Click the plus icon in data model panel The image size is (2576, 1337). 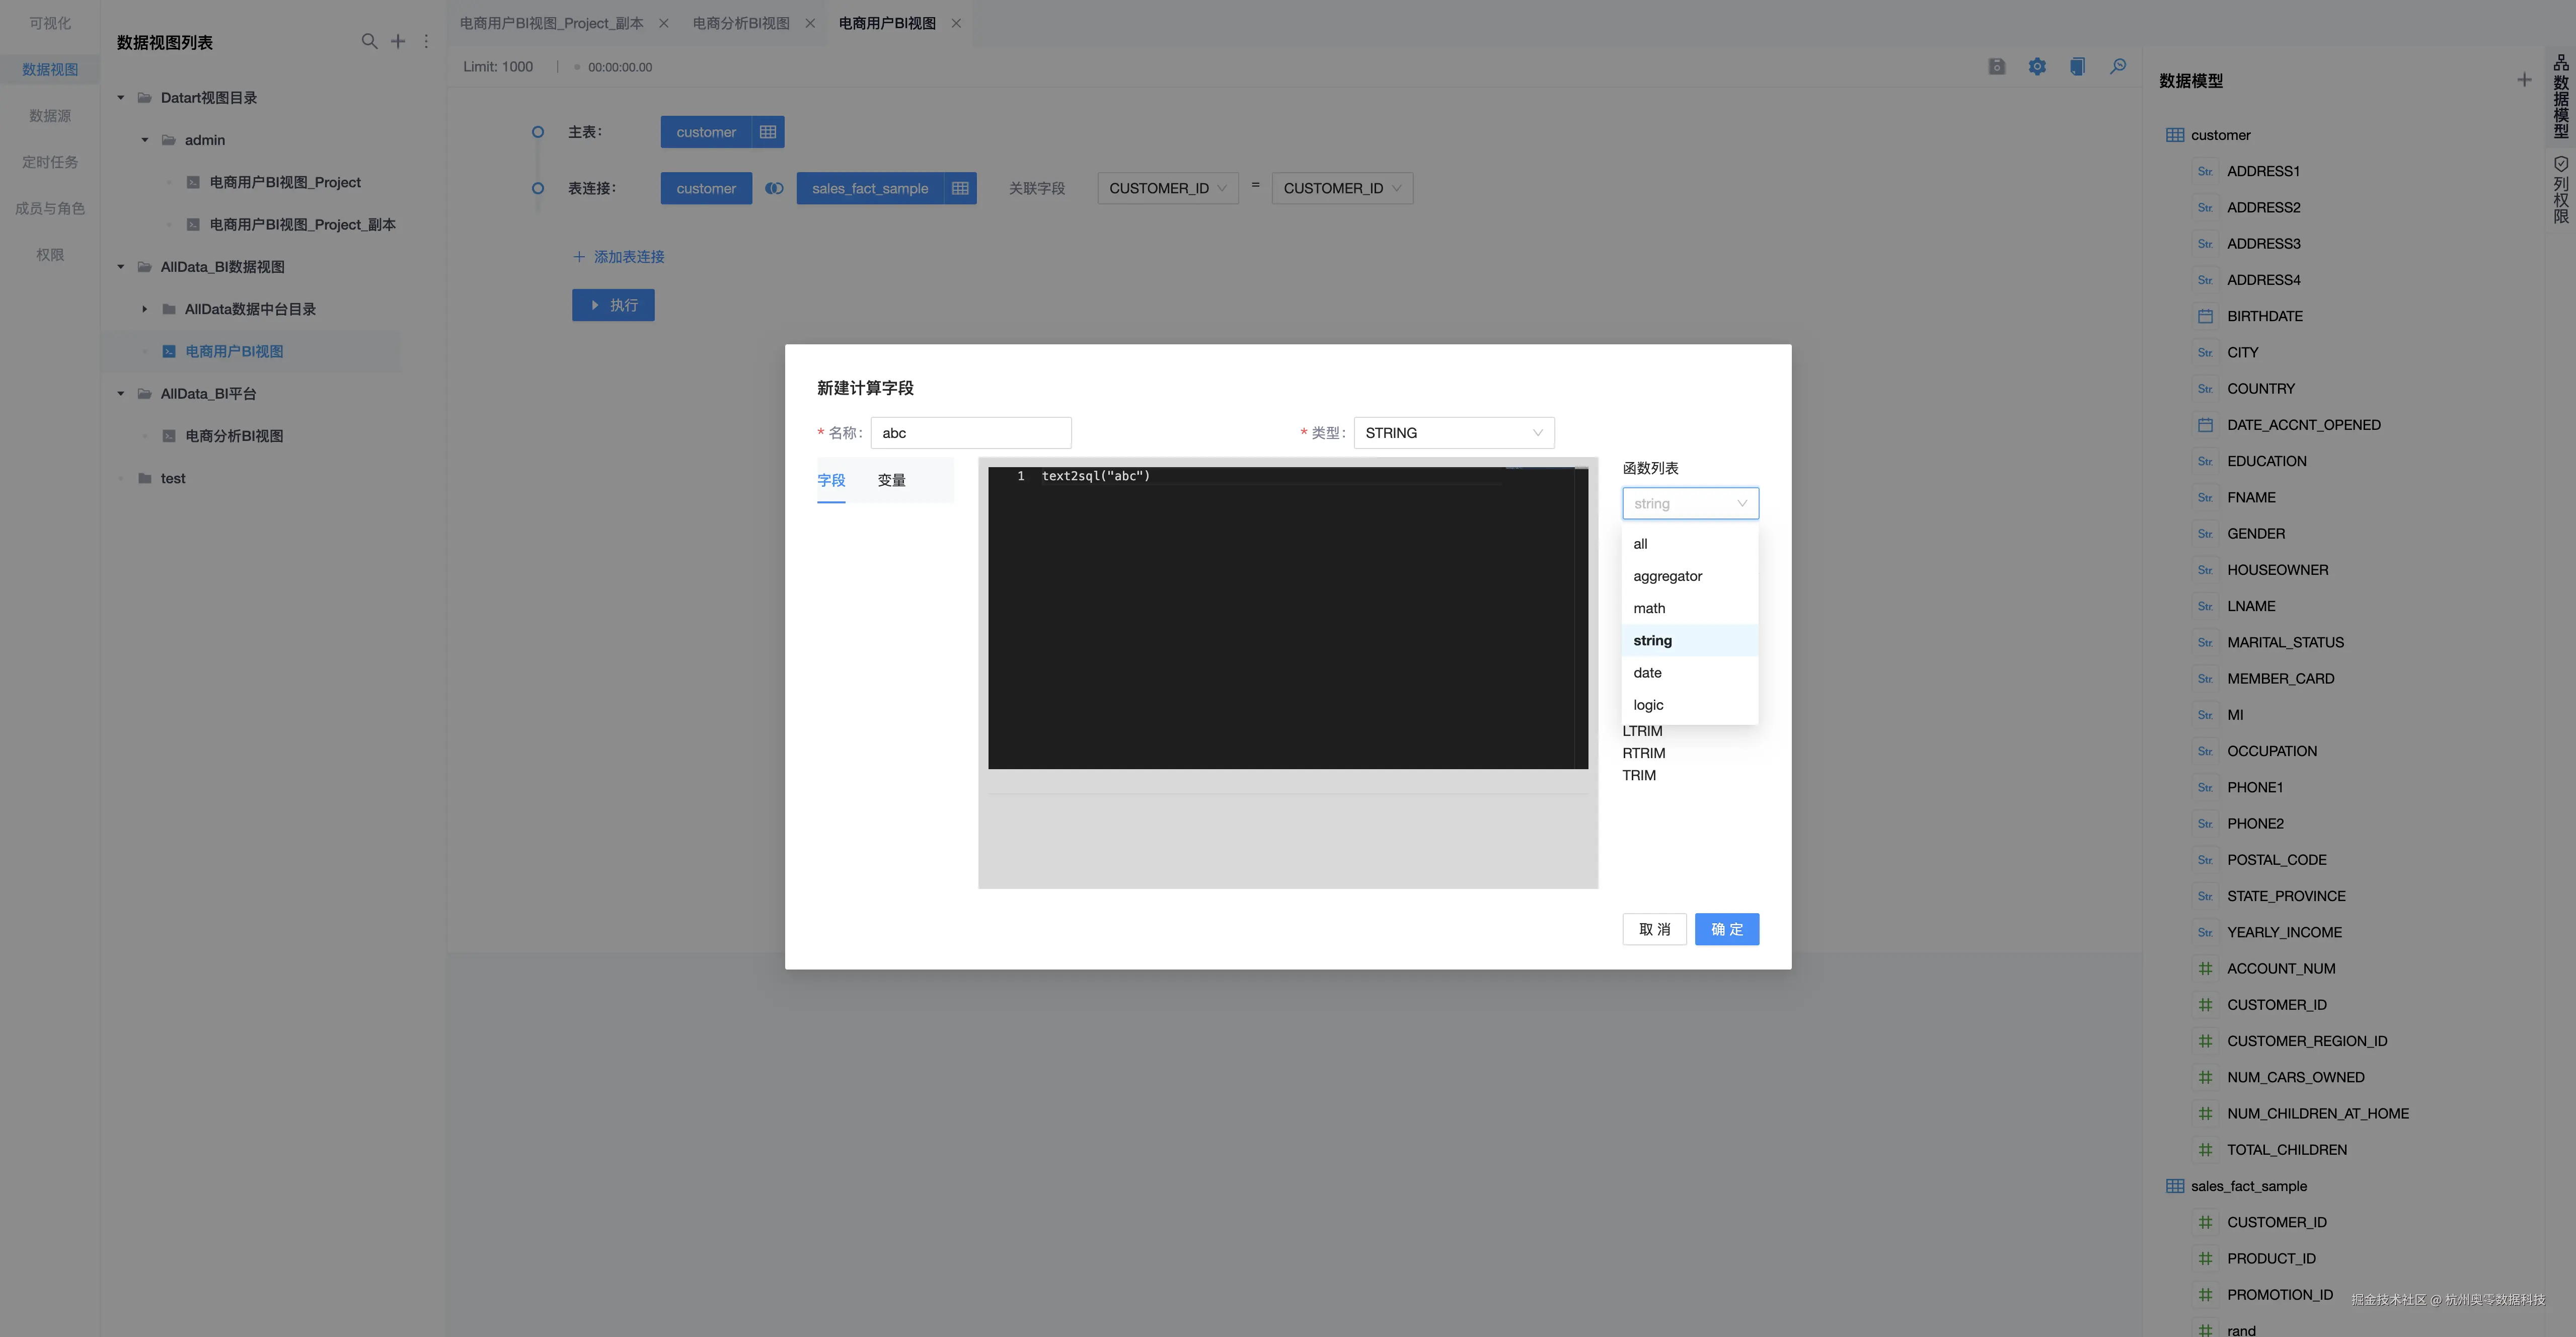coord(2524,80)
